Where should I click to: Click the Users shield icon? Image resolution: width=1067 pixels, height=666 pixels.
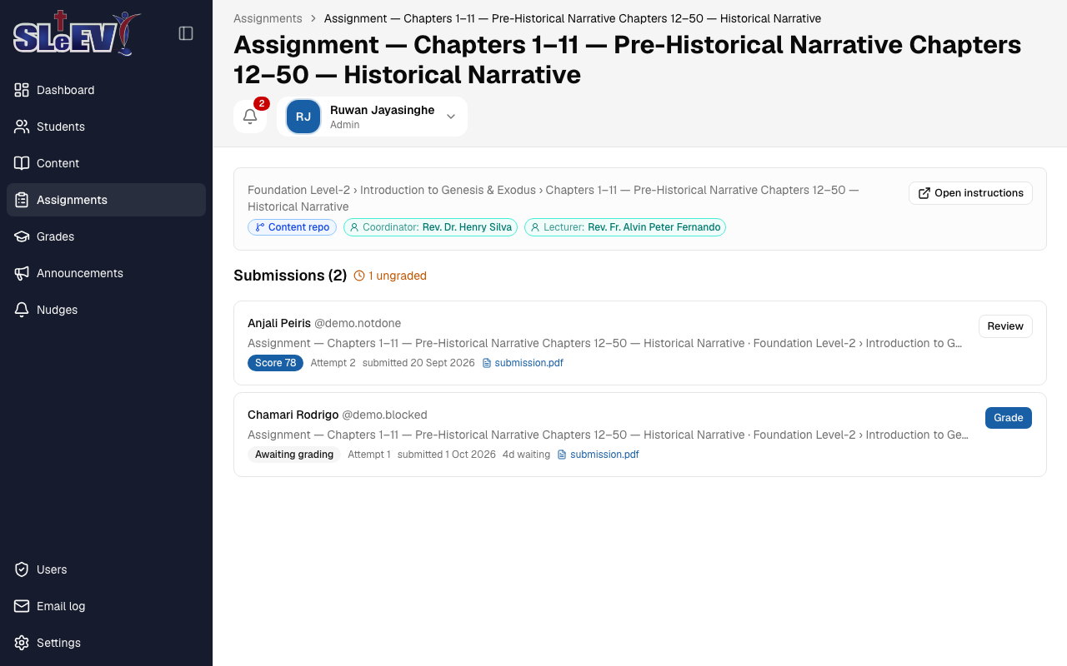coord(22,569)
